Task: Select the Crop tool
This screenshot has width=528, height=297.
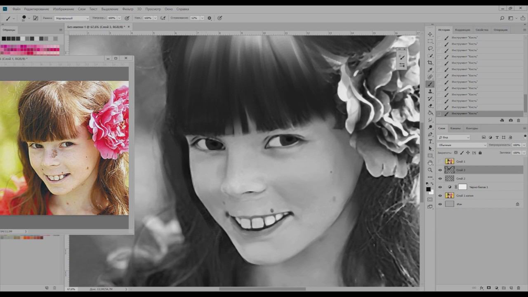Action: [430, 63]
